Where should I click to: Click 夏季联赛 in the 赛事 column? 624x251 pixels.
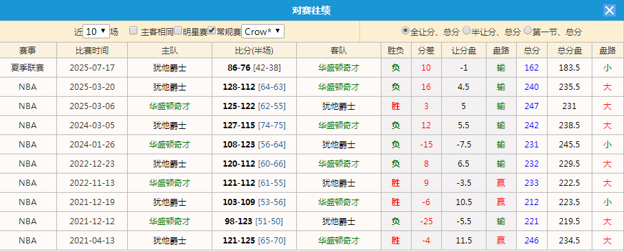pos(28,68)
